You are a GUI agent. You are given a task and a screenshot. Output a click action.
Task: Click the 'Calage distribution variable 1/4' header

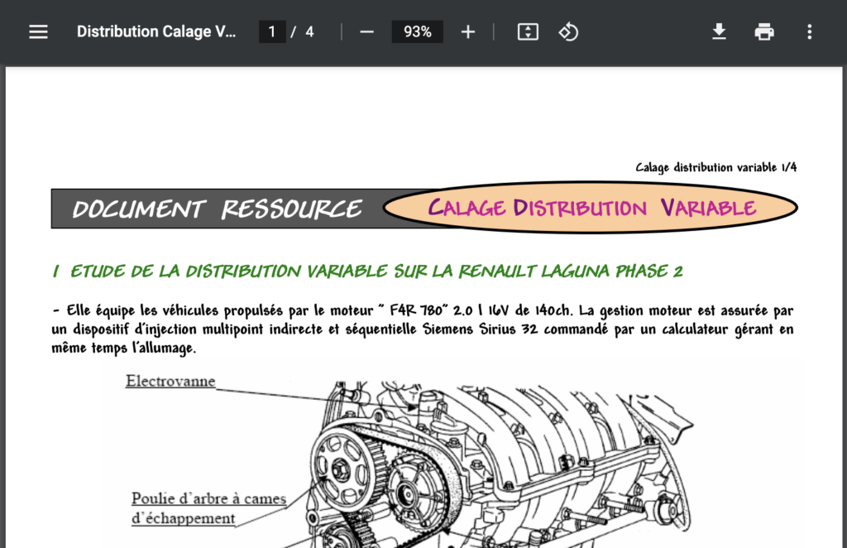pos(715,167)
